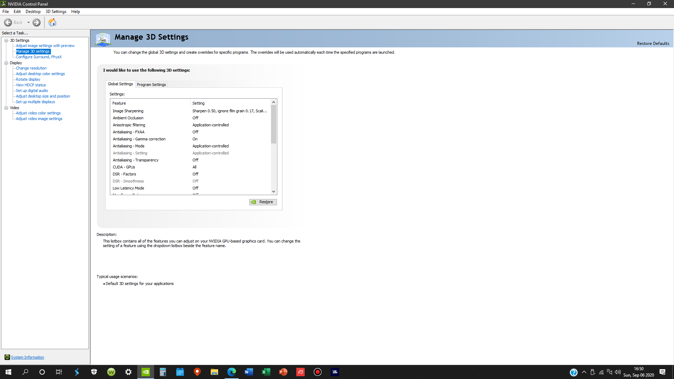Select Antialiasing - Mode row
Screen dimensions: 674x379
pyautogui.click(x=191, y=146)
